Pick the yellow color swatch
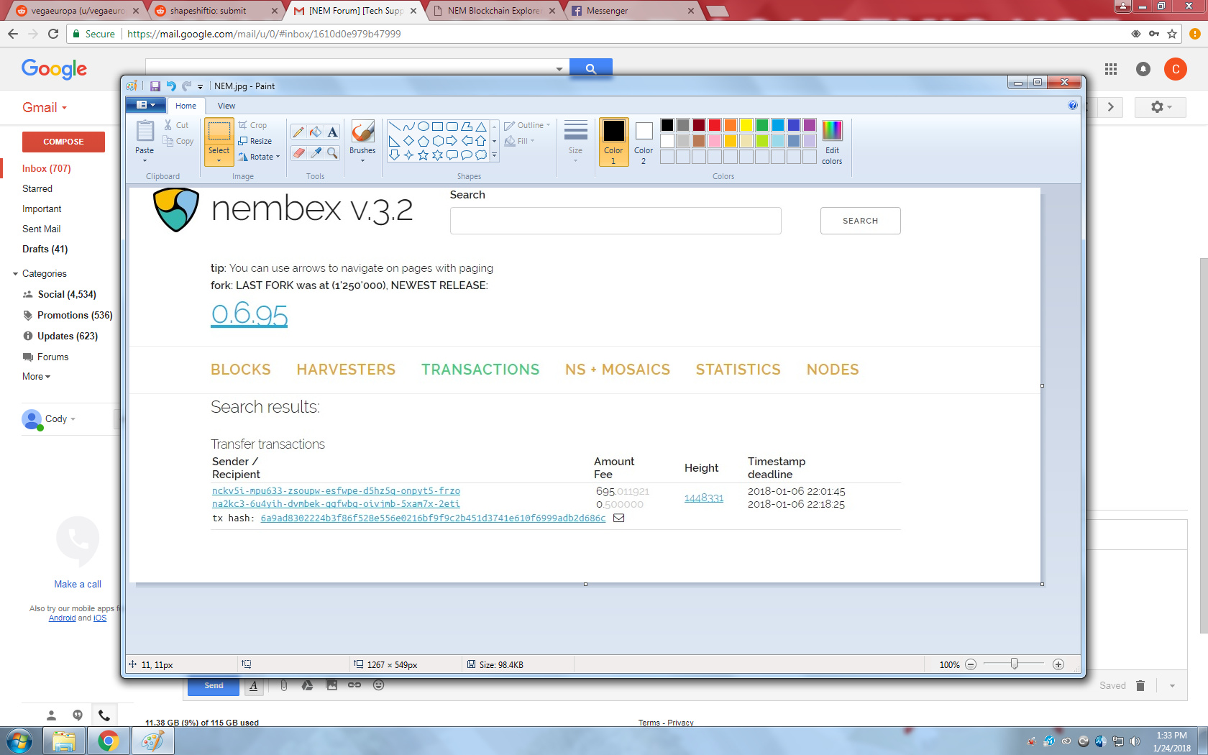The image size is (1208, 755). [746, 125]
